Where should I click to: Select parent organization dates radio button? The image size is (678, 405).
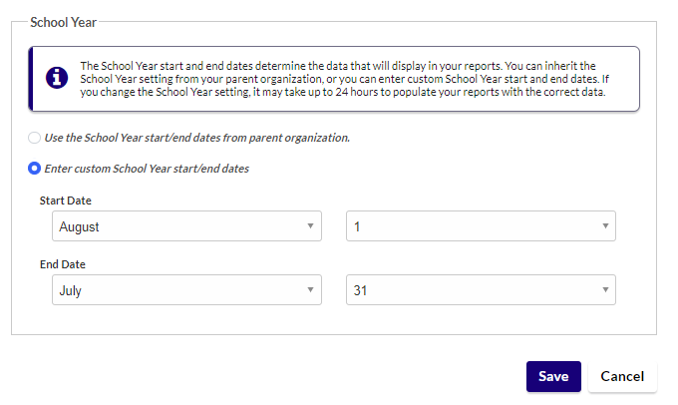click(34, 138)
